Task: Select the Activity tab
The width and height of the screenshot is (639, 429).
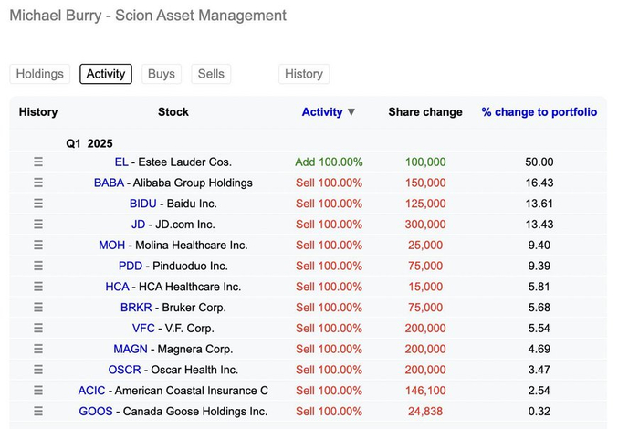Action: (106, 74)
